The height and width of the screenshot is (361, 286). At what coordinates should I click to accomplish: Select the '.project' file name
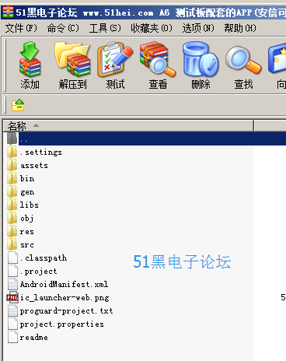tap(39, 272)
